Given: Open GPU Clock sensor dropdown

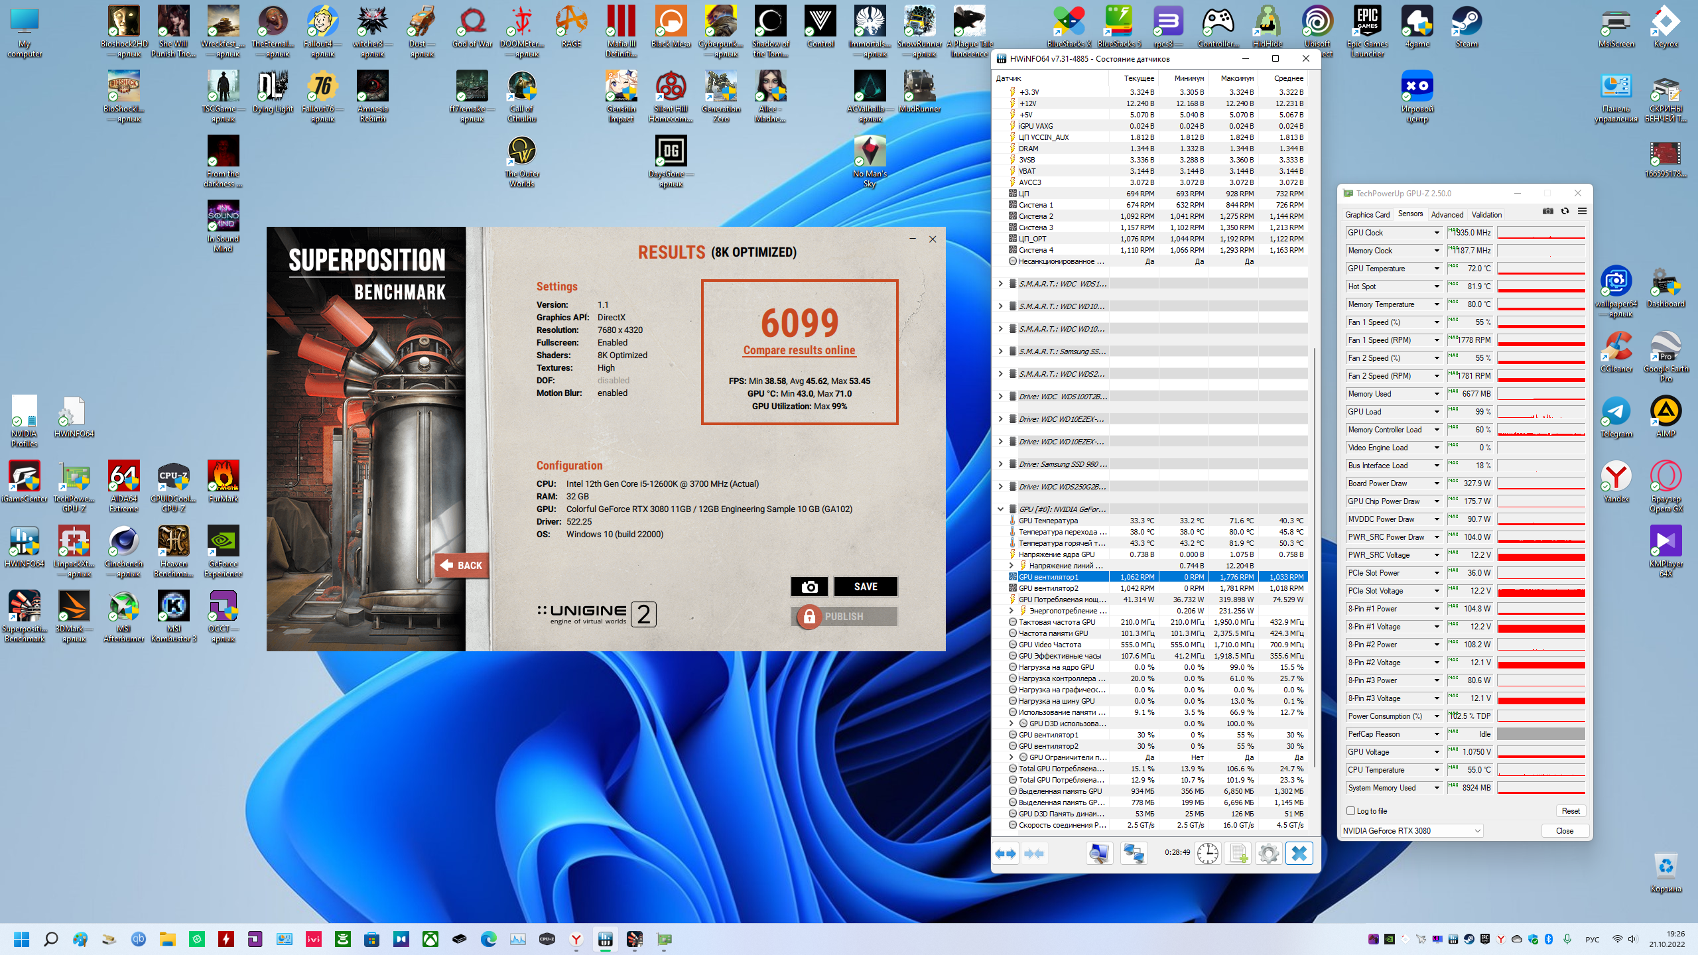Looking at the screenshot, I should [1437, 233].
